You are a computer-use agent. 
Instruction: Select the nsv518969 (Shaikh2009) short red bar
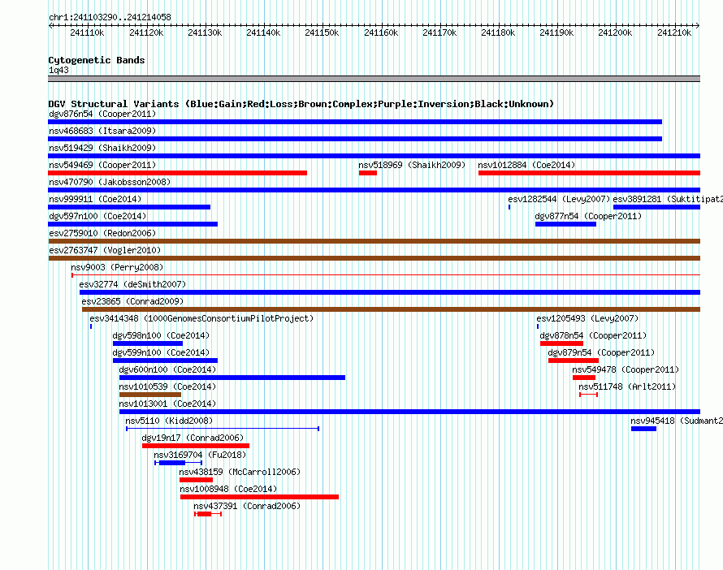tap(368, 173)
